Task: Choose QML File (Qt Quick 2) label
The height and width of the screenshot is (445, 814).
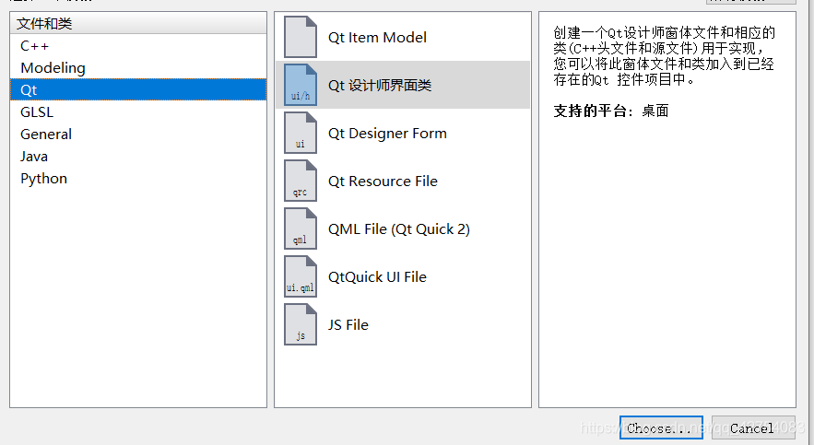Action: [x=398, y=229]
